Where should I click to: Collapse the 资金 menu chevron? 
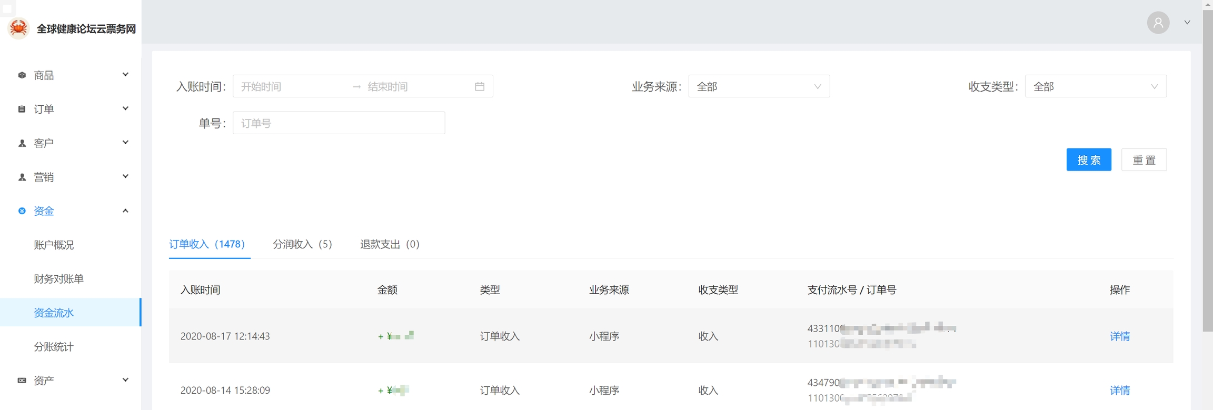125,211
